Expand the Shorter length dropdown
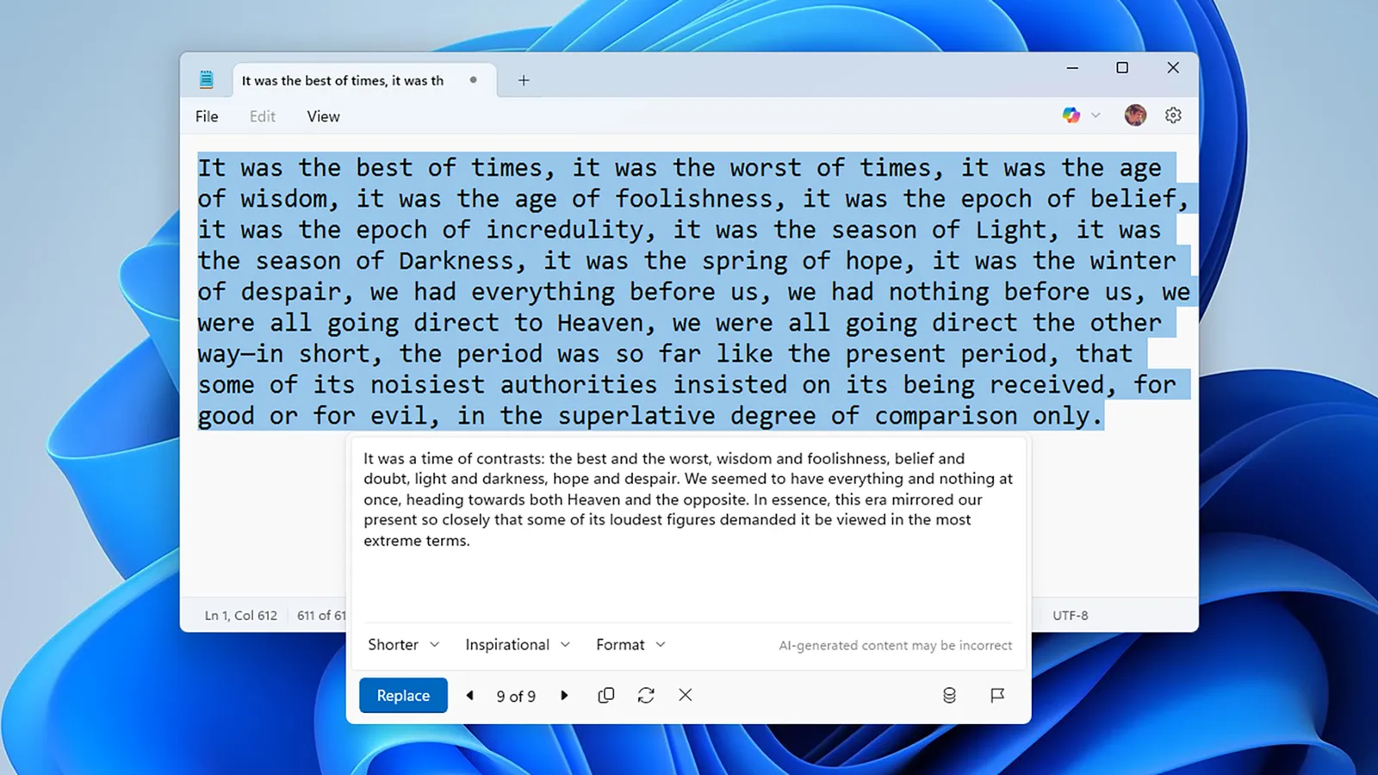The height and width of the screenshot is (775, 1378). pyautogui.click(x=404, y=645)
